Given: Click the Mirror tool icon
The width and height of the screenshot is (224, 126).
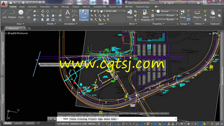Looking at the screenshot, I should click(47, 16).
